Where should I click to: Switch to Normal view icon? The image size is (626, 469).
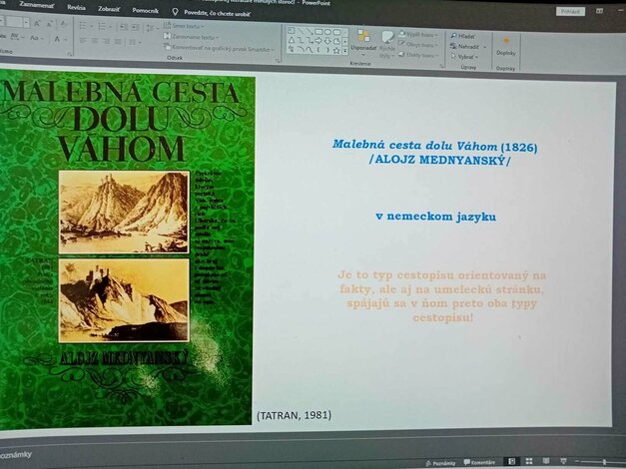tap(511, 461)
